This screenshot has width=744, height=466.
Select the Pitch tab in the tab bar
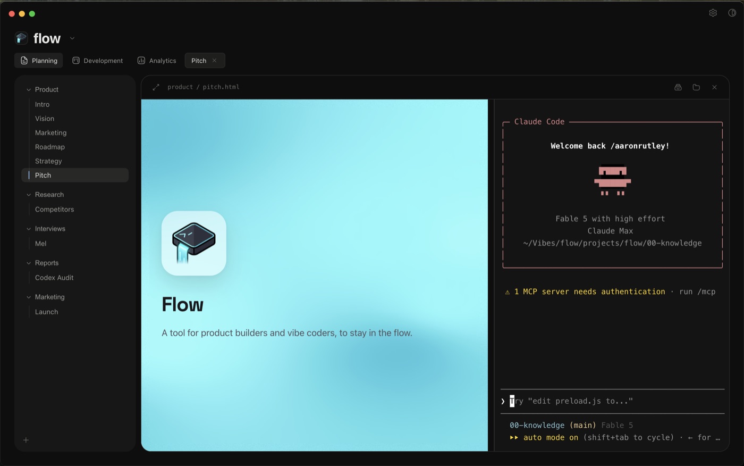pyautogui.click(x=199, y=61)
